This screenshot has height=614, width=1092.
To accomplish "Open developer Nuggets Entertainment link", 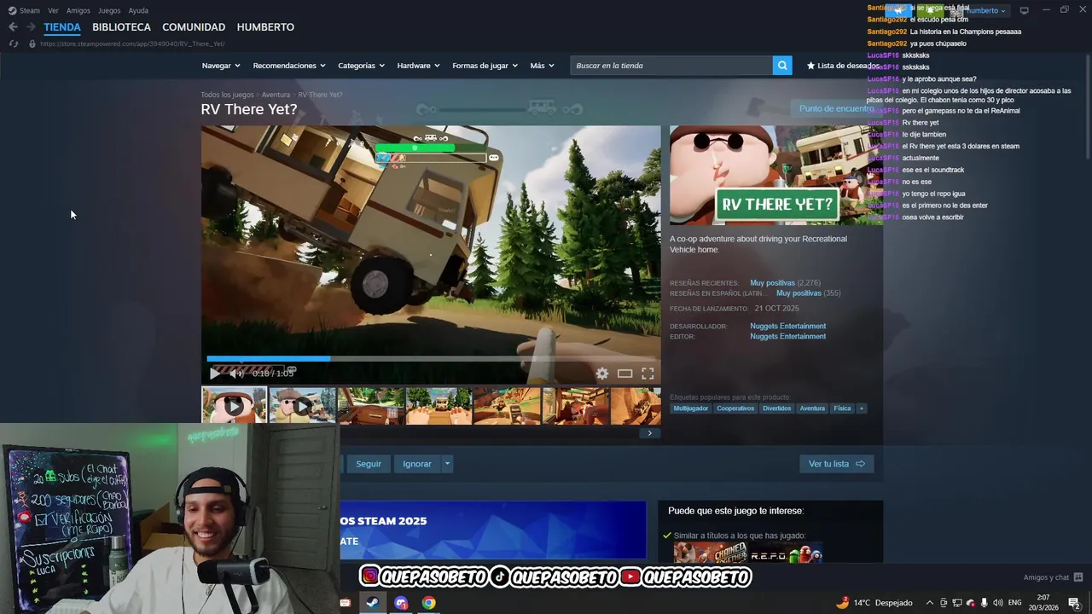I will coord(787,326).
